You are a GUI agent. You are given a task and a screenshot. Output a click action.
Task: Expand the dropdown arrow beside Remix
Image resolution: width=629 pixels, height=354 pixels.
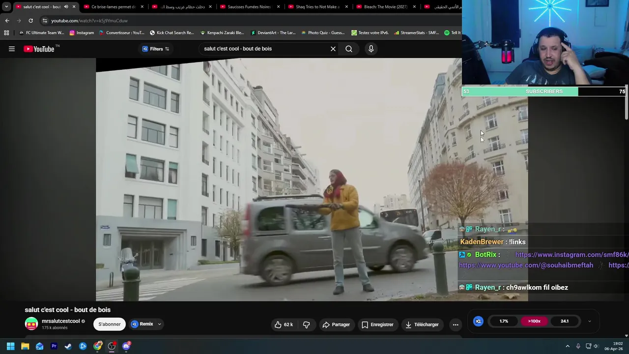(159, 324)
